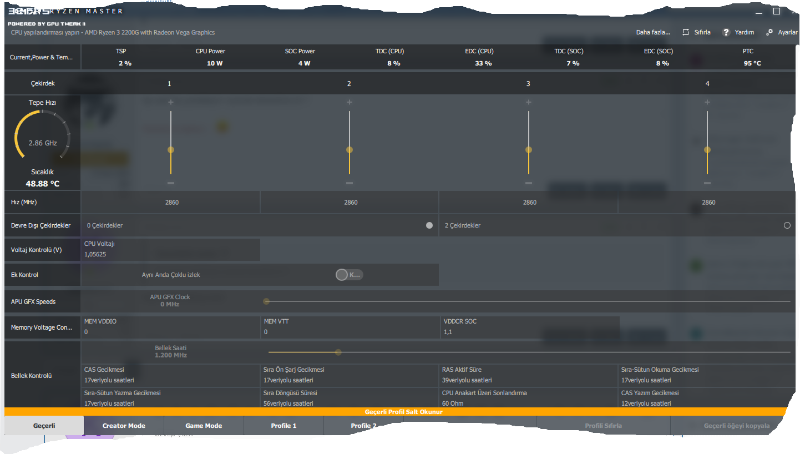Click the minus icon below core 3 slider
The height and width of the screenshot is (454, 800).
point(529,183)
